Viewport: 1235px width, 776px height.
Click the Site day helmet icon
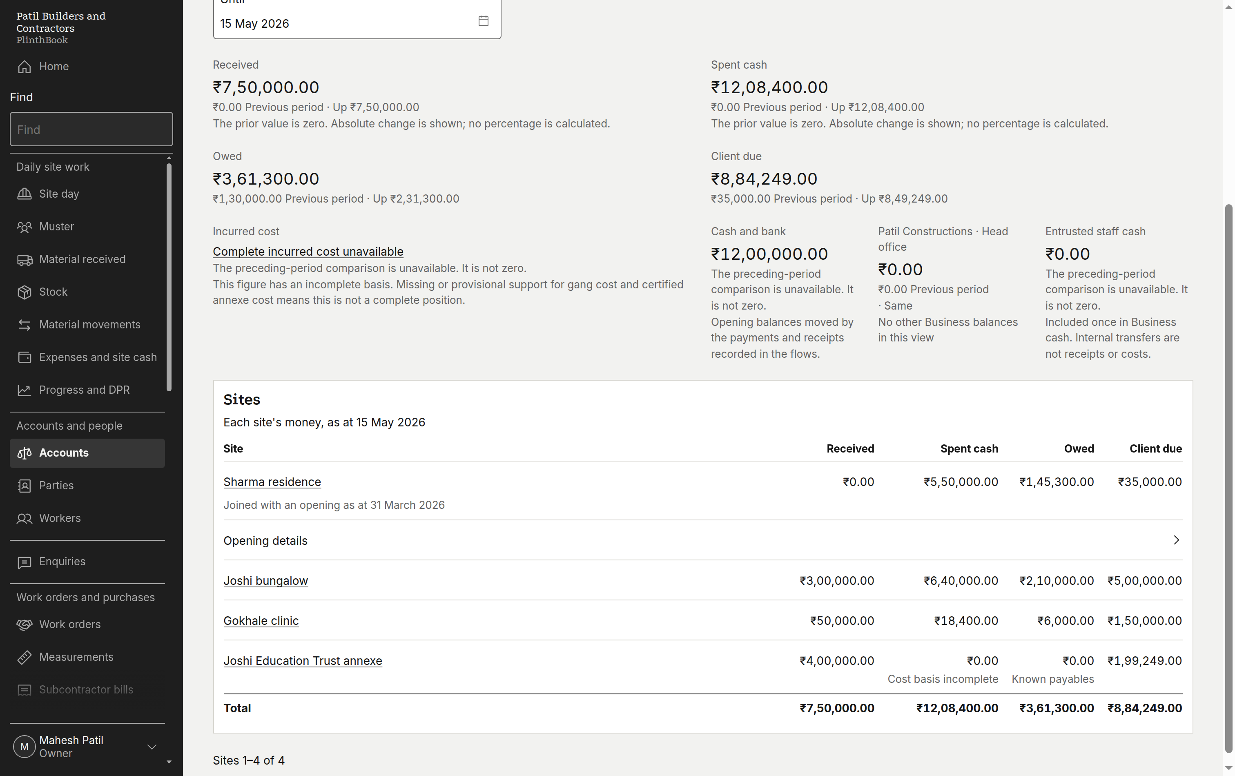24,194
